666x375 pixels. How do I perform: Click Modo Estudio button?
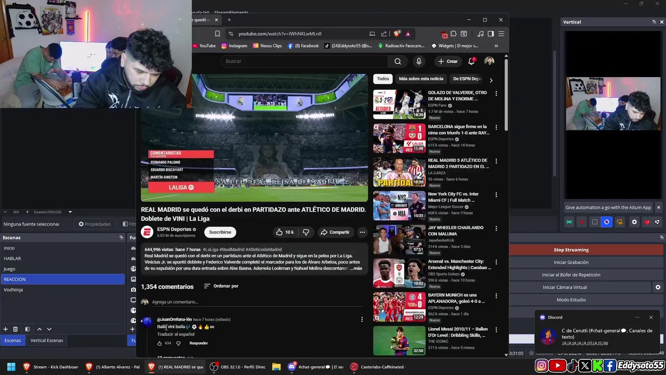pyautogui.click(x=571, y=300)
